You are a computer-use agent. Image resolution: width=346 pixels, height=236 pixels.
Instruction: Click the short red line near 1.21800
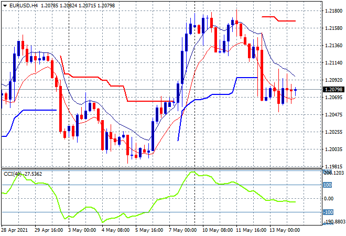click(x=278, y=19)
